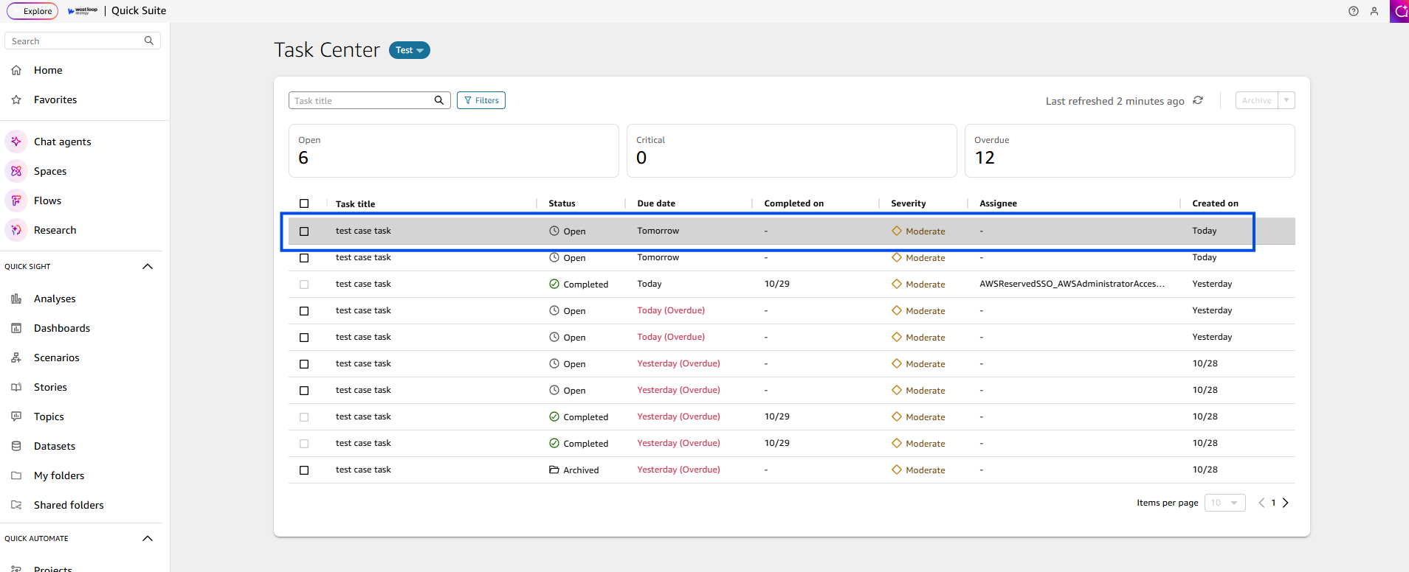Image resolution: width=1409 pixels, height=572 pixels.
Task: Sort by Task title column header
Action: point(355,204)
